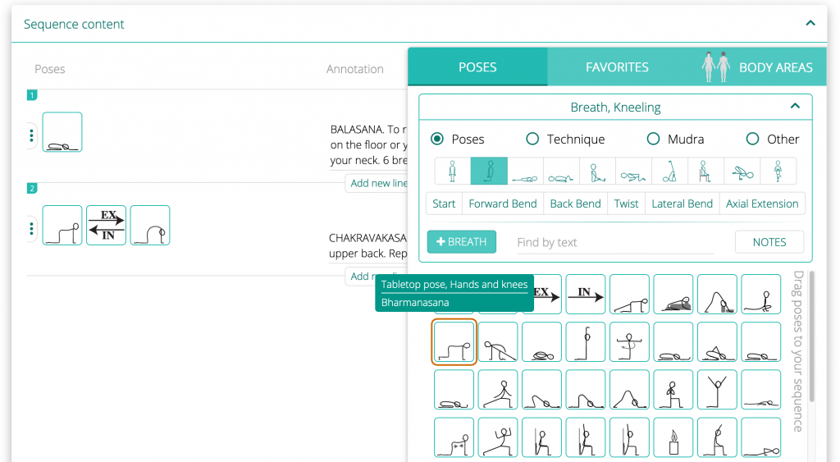
Task: Collapse the Breath, Kneeling filter panel
Action: tap(794, 107)
